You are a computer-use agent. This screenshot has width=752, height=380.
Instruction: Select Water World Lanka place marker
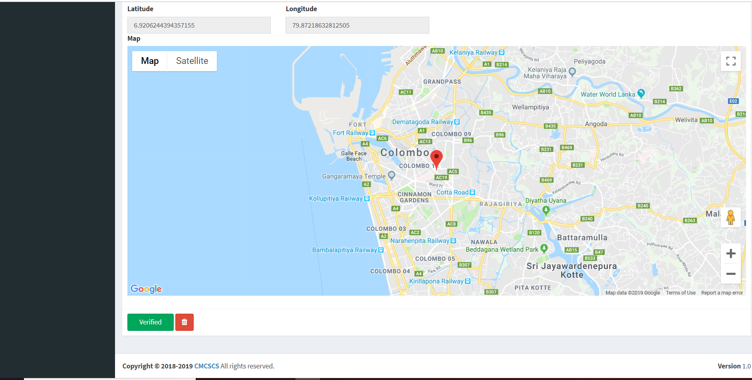(x=641, y=94)
